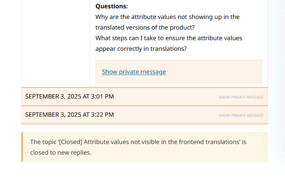Click the September 3, 2025 3:22 PM timestamp
The width and height of the screenshot is (285, 191).
point(69,114)
